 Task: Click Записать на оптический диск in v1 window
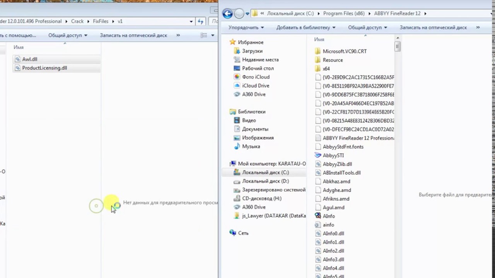(133, 35)
